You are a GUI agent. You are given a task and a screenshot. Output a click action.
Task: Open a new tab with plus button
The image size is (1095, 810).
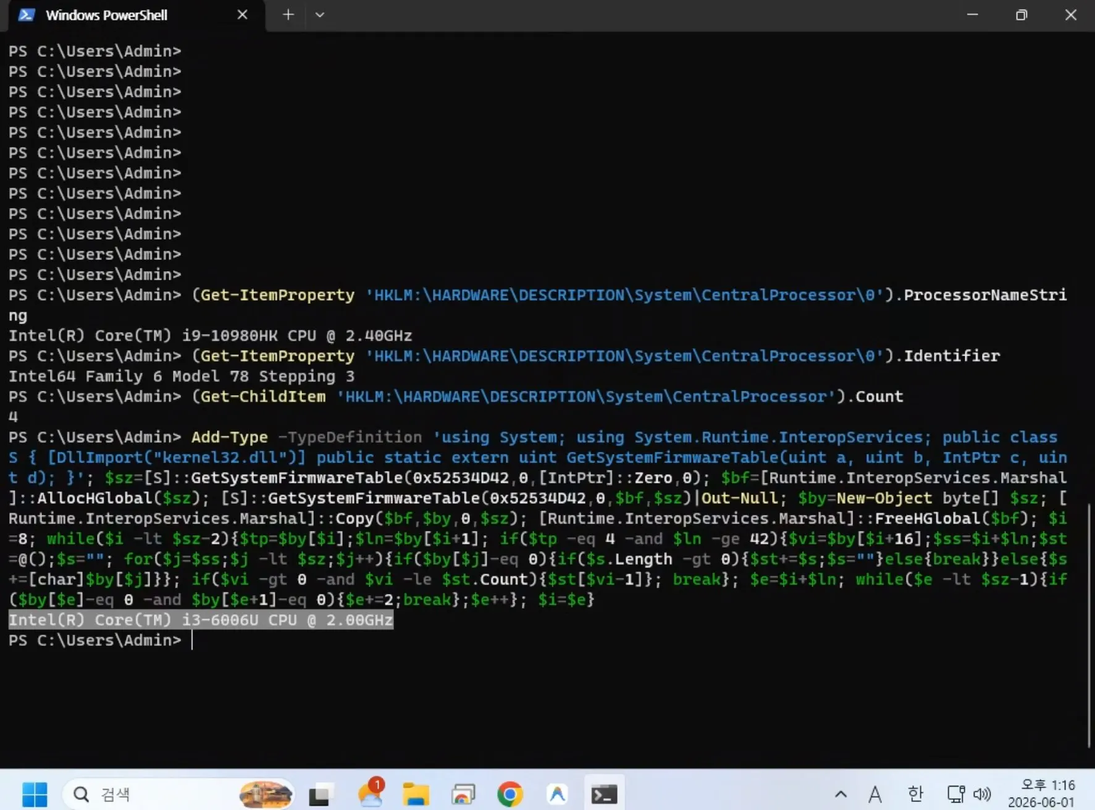(x=288, y=15)
